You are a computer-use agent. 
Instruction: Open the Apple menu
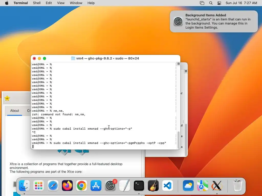7,3
